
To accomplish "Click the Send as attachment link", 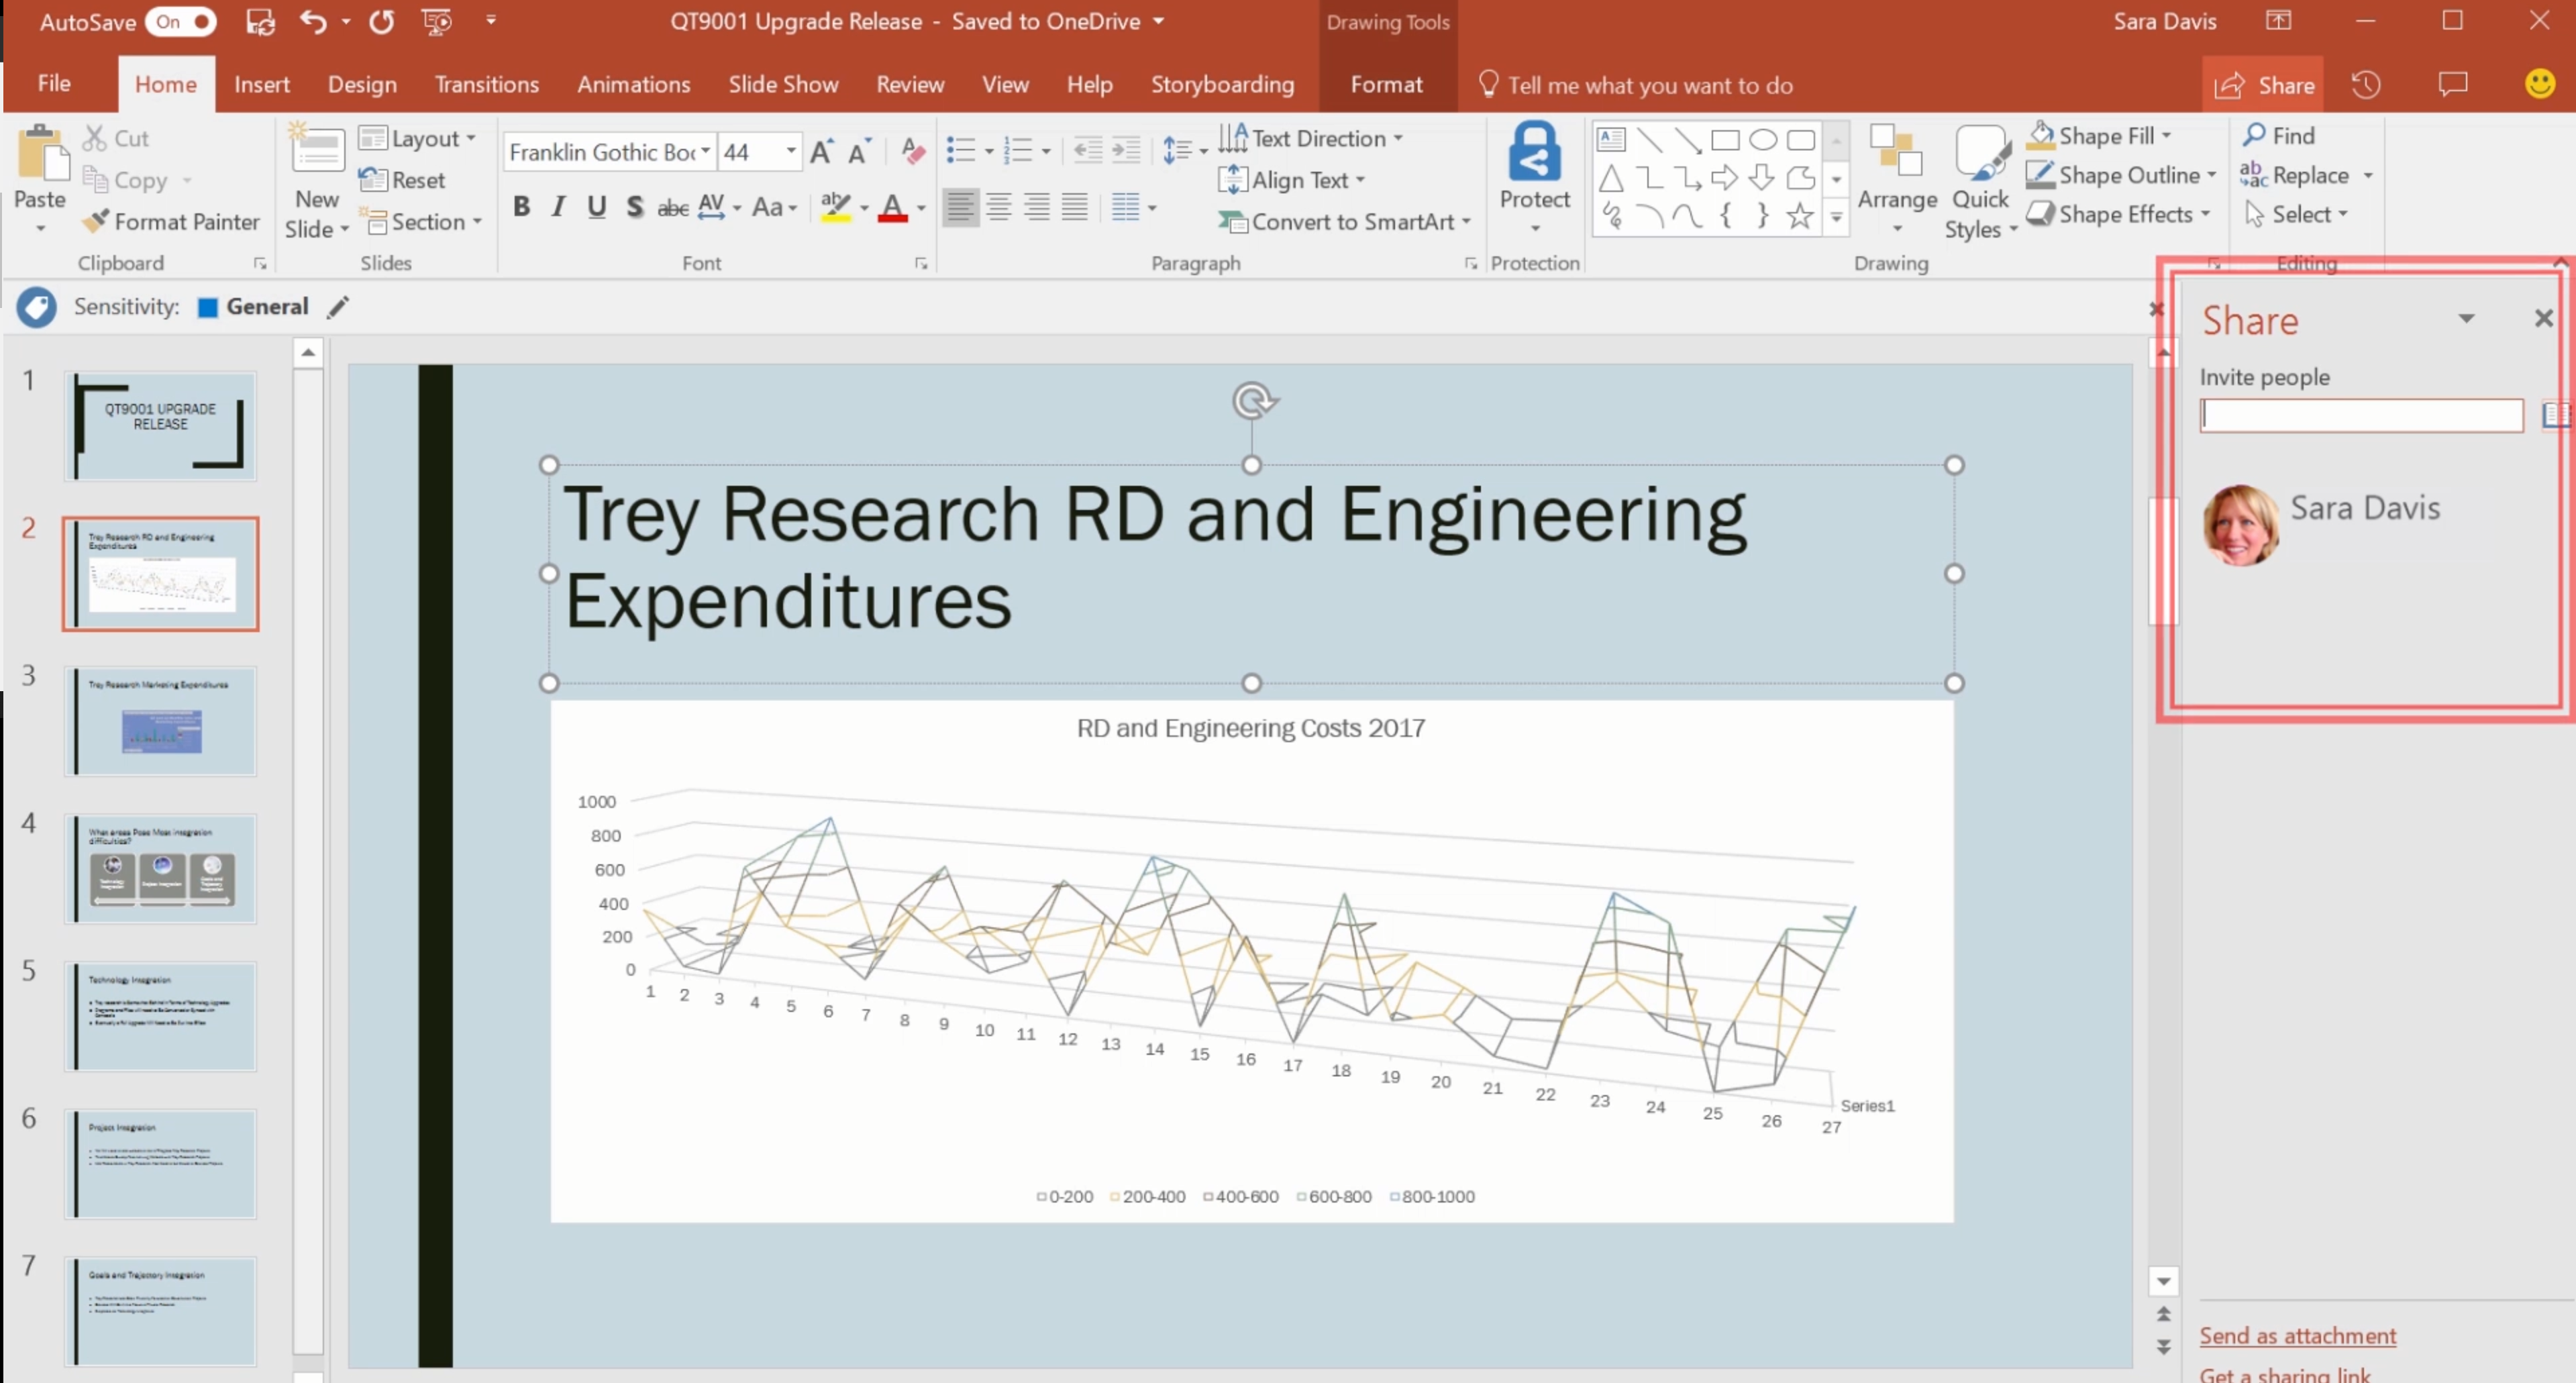I will tap(2297, 1336).
